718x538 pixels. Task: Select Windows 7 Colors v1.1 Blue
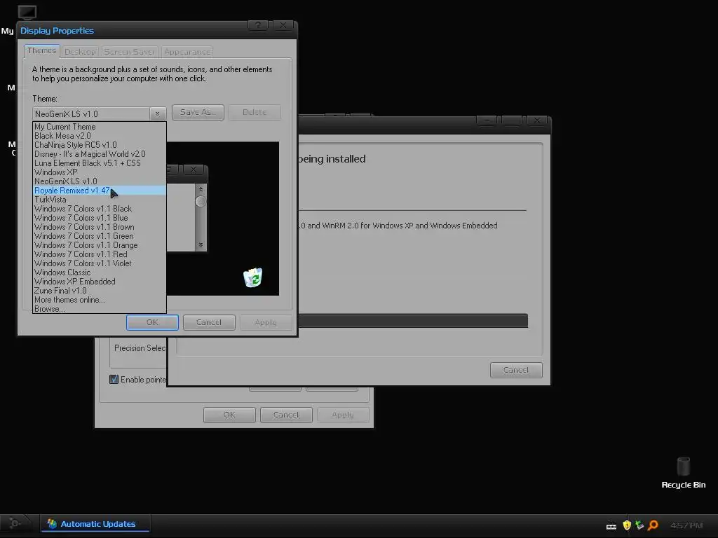pos(100,218)
